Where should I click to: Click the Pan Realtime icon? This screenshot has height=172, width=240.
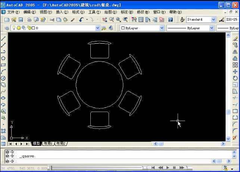[105, 19]
